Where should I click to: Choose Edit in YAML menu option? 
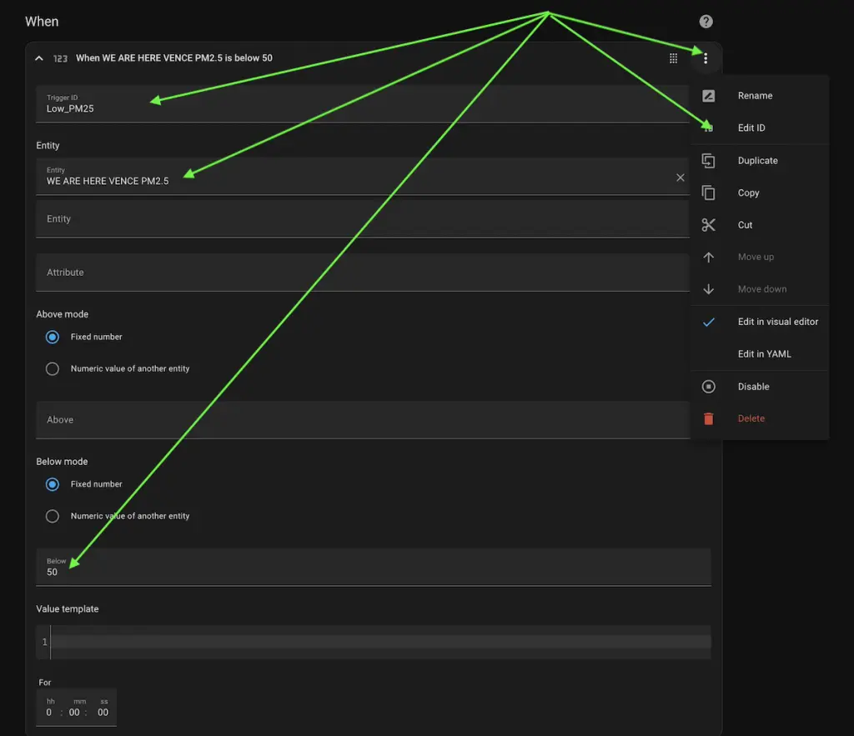[764, 354]
